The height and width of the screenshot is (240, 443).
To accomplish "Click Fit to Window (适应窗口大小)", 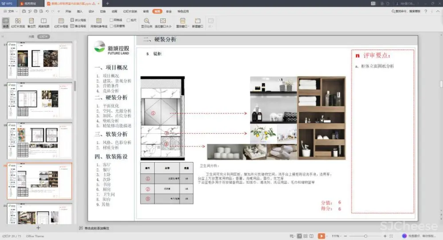I will (163, 23).
